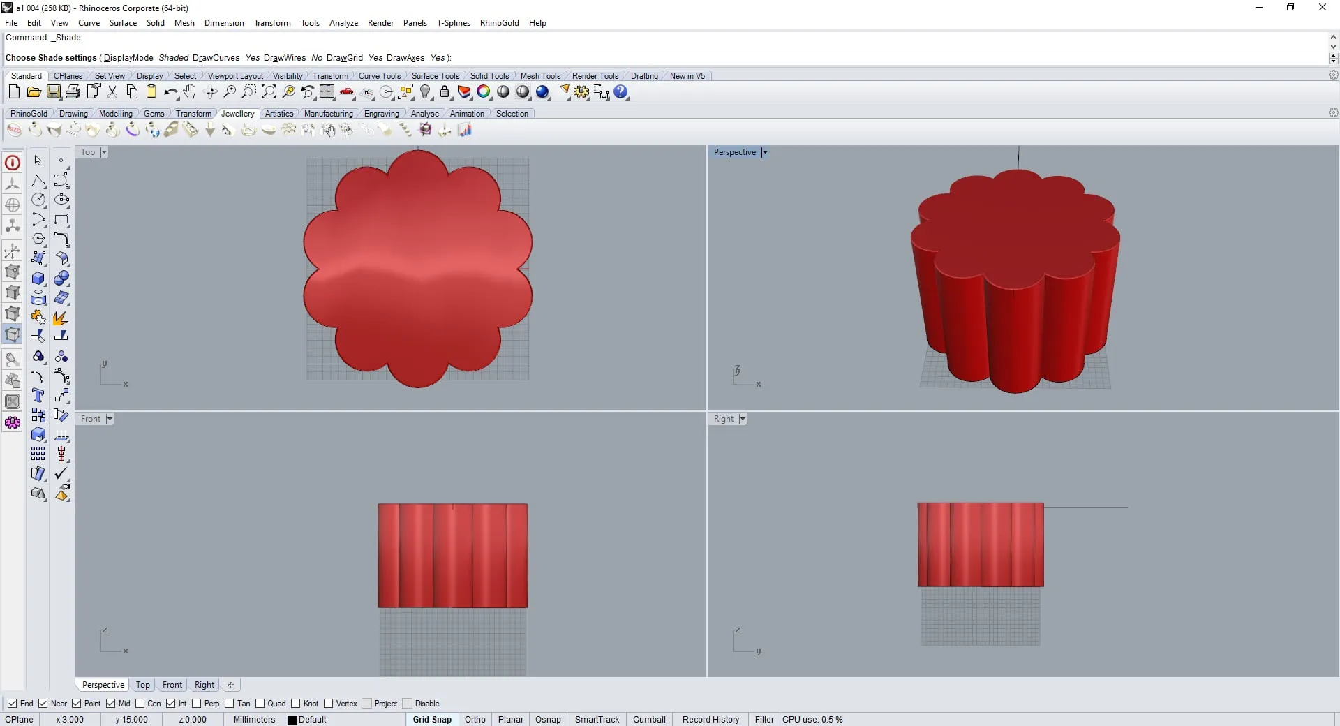Screen dimensions: 1340x726
Task: Click the polygon hexagon tool
Action: point(38,239)
